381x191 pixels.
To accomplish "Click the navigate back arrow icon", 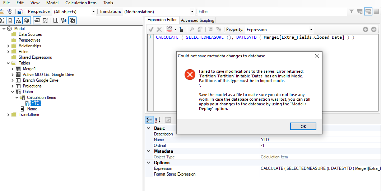I will [366, 30].
